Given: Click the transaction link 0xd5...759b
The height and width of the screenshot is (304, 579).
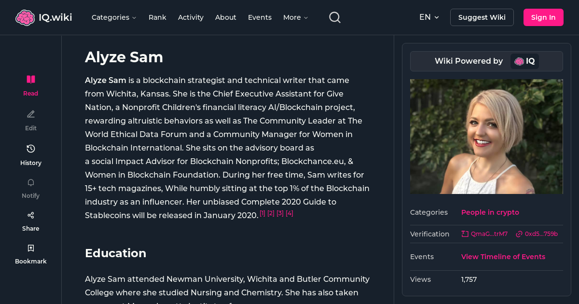Looking at the screenshot, I should tap(537, 234).
